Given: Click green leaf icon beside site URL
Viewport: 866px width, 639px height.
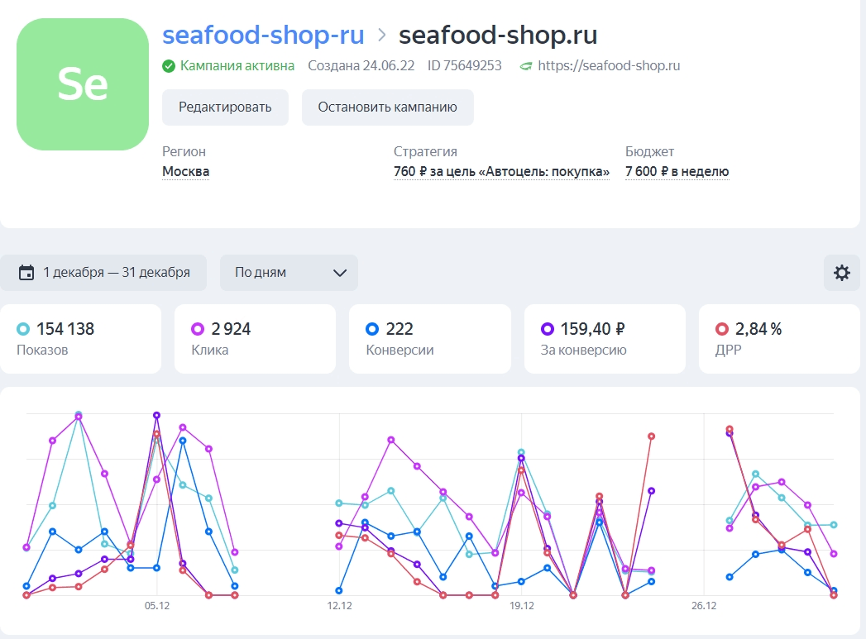Looking at the screenshot, I should (x=525, y=66).
